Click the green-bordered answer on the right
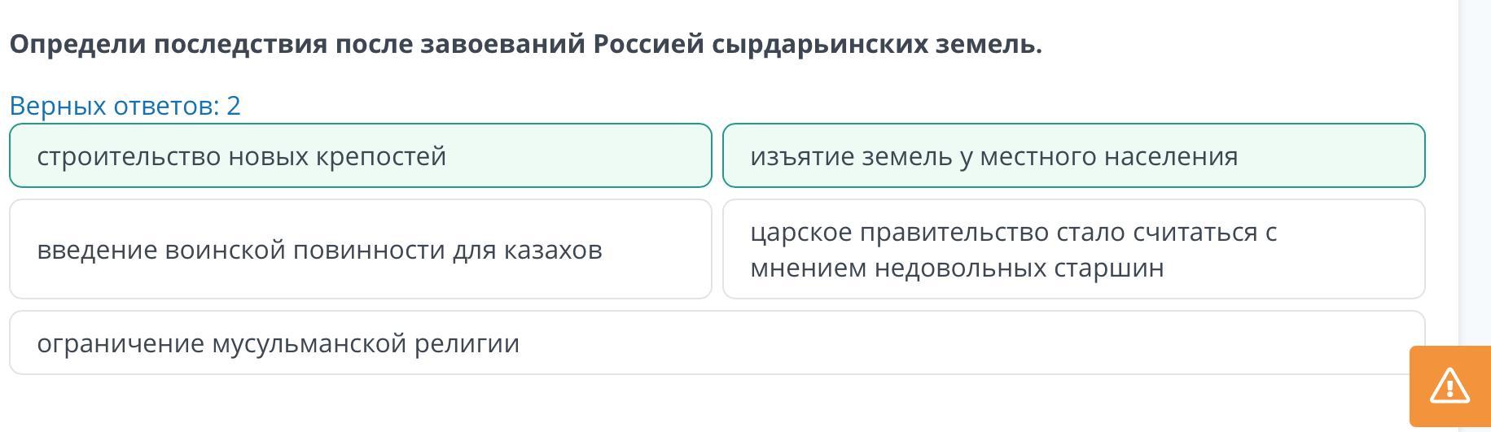1491x432 pixels. (x=1073, y=155)
